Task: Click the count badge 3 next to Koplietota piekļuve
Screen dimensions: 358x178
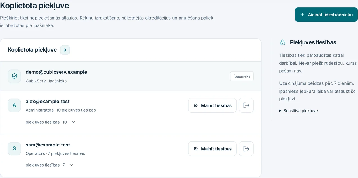Action: click(65, 50)
